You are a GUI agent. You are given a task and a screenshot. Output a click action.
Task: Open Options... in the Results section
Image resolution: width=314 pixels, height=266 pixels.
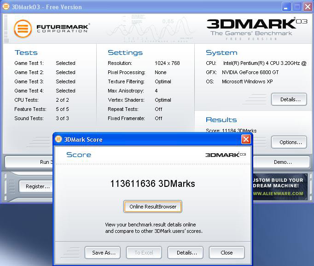coord(289,142)
